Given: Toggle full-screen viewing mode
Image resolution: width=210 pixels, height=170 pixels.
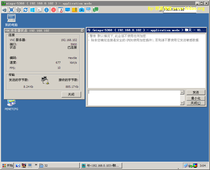Looking at the screenshot, I should 11,10.
